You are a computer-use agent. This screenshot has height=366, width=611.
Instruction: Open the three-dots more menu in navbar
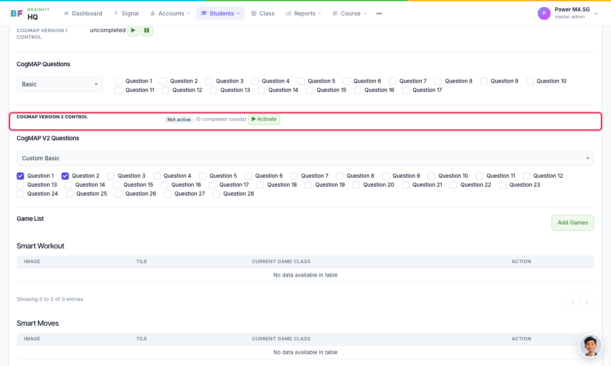379,13
